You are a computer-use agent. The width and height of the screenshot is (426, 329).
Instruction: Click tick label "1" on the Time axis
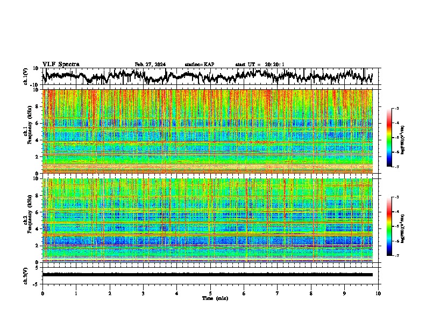click(76, 294)
